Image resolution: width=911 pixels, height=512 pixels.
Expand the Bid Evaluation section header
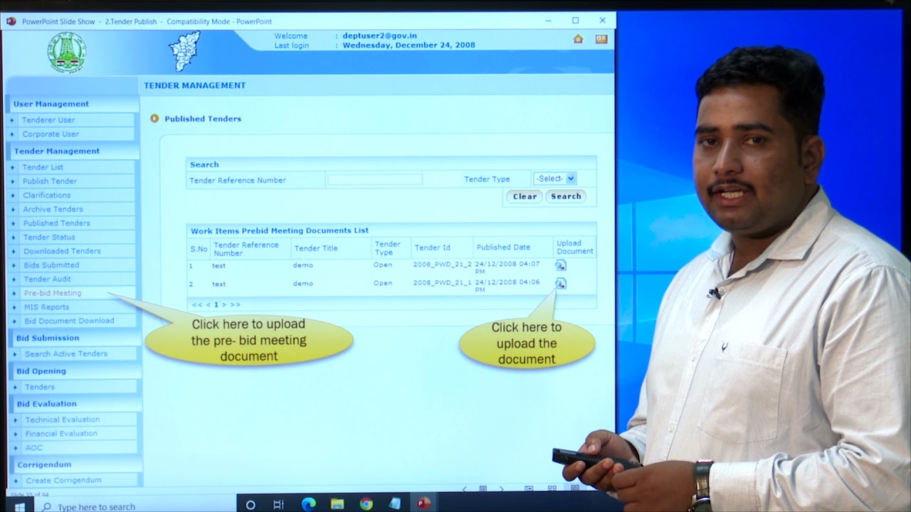coord(75,404)
